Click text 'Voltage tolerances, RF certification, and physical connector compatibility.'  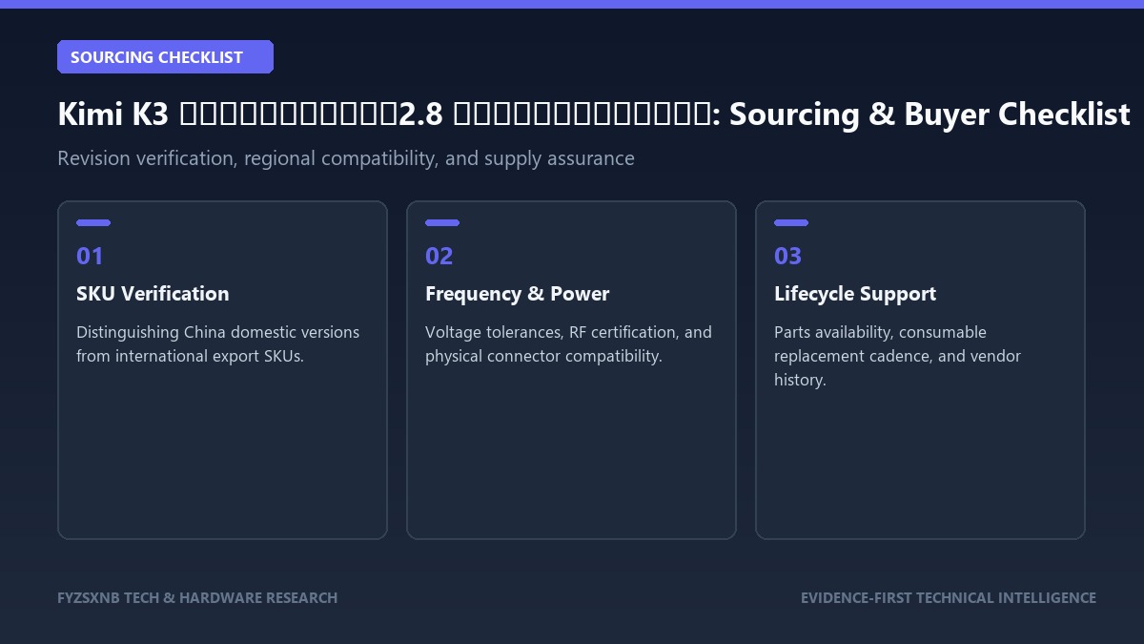tap(568, 344)
